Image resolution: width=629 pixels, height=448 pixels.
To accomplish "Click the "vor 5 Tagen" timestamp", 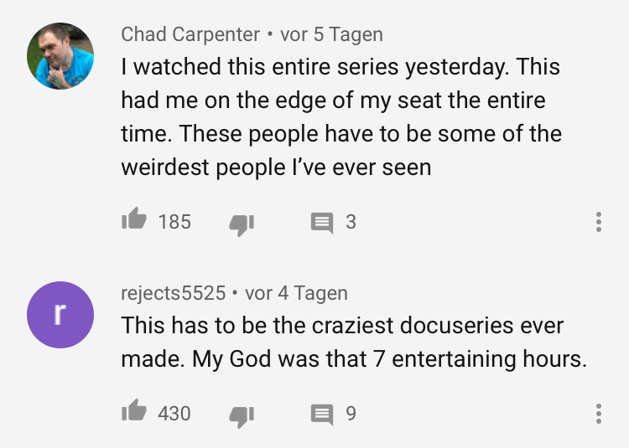I will tap(331, 34).
